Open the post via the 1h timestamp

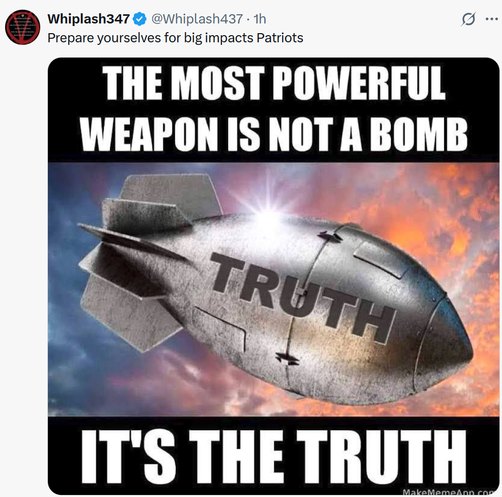coord(260,19)
